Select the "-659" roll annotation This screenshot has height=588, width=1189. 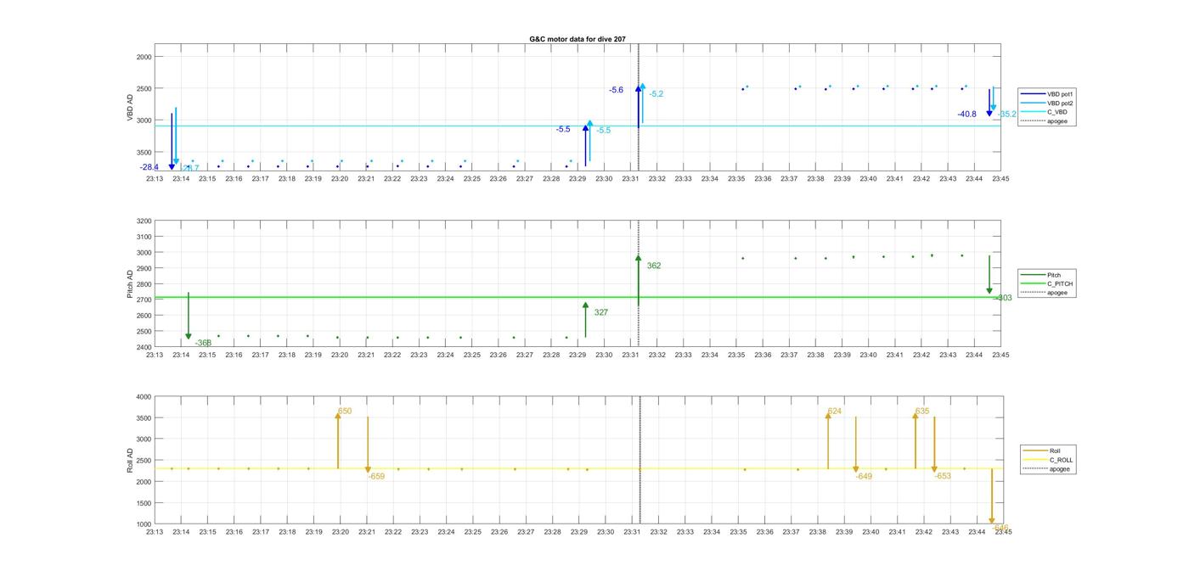(376, 476)
